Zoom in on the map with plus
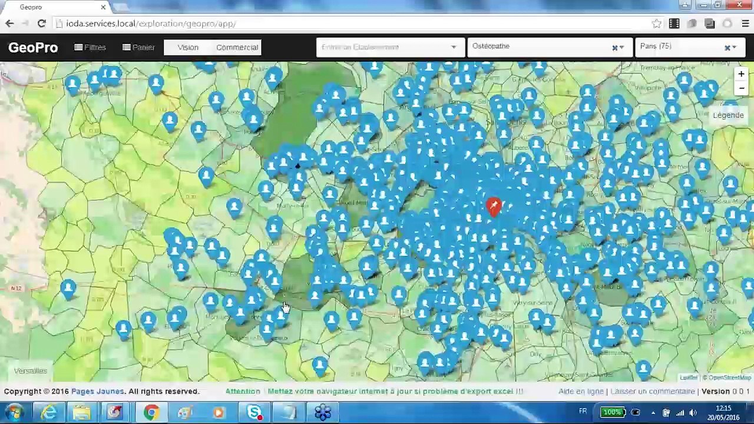This screenshot has width=754, height=424. (741, 74)
